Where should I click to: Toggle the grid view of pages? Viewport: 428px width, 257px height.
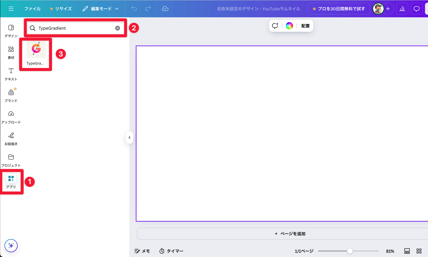(419, 251)
